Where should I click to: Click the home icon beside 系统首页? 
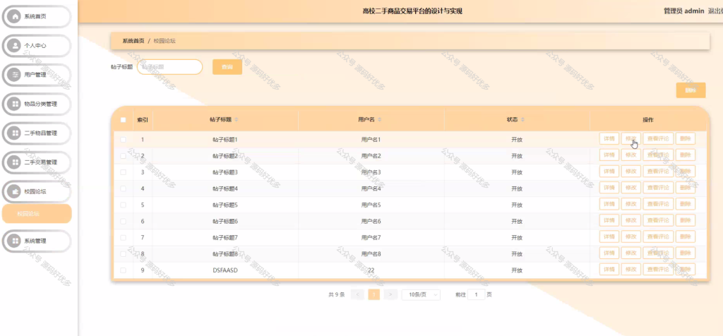[16, 17]
